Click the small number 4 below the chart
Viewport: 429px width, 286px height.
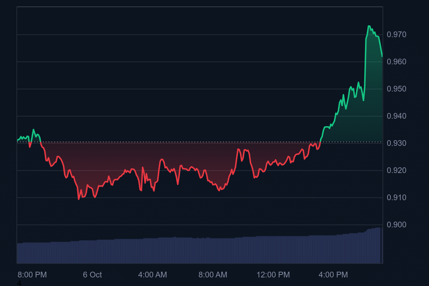pyautogui.click(x=19, y=283)
